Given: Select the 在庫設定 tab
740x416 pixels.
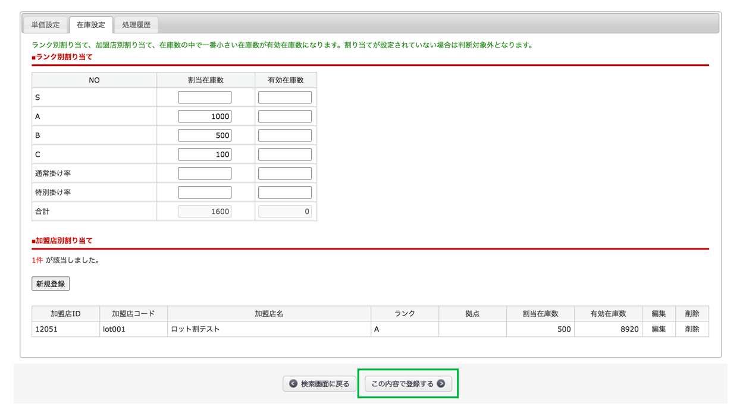Looking at the screenshot, I should (90, 25).
